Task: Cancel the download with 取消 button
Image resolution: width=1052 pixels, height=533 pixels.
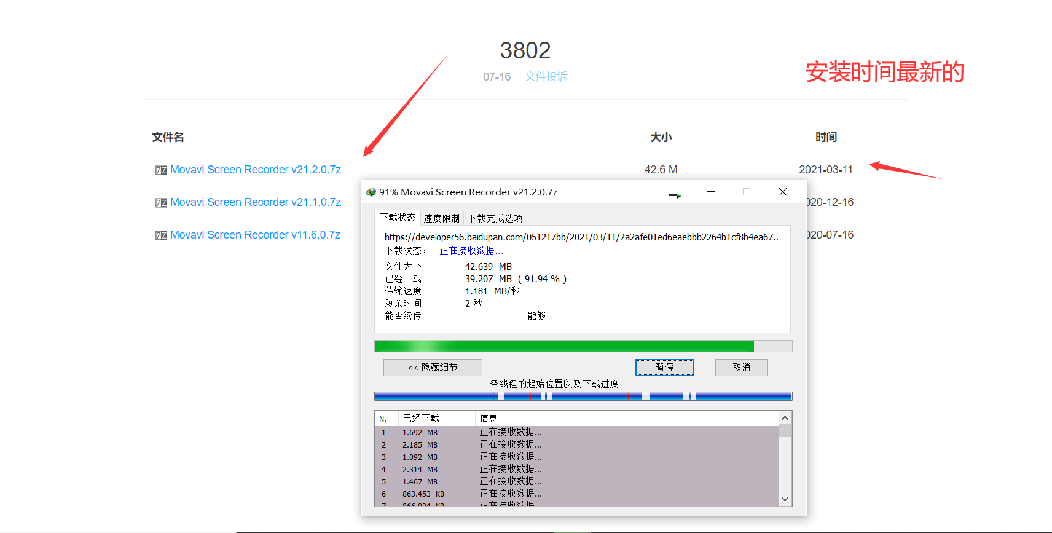Action: point(742,368)
